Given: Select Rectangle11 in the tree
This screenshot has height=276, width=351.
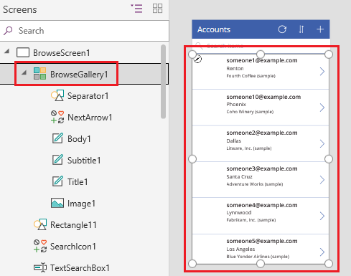Looking at the screenshot, I should pos(65,225).
